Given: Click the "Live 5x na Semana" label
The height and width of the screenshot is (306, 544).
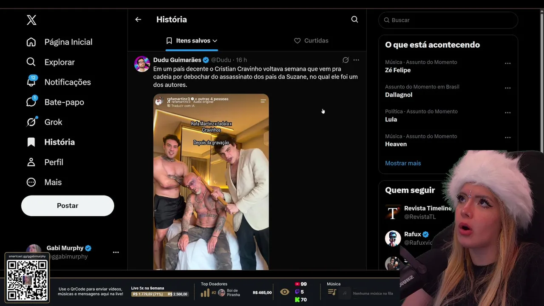Looking at the screenshot, I should click(x=148, y=288).
